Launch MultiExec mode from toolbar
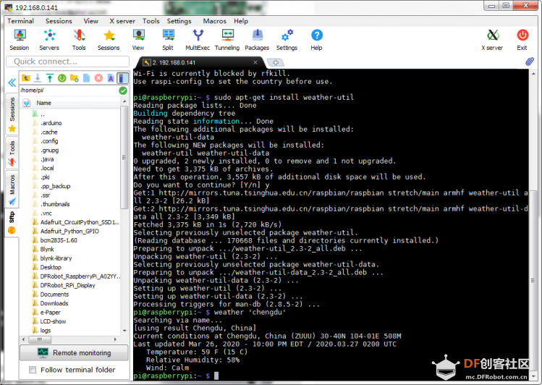Image resolution: width=542 pixels, height=385 pixels. [x=198, y=40]
